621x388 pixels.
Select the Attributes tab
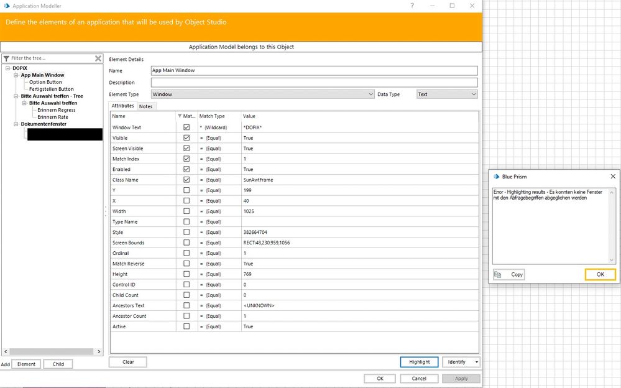(x=122, y=106)
